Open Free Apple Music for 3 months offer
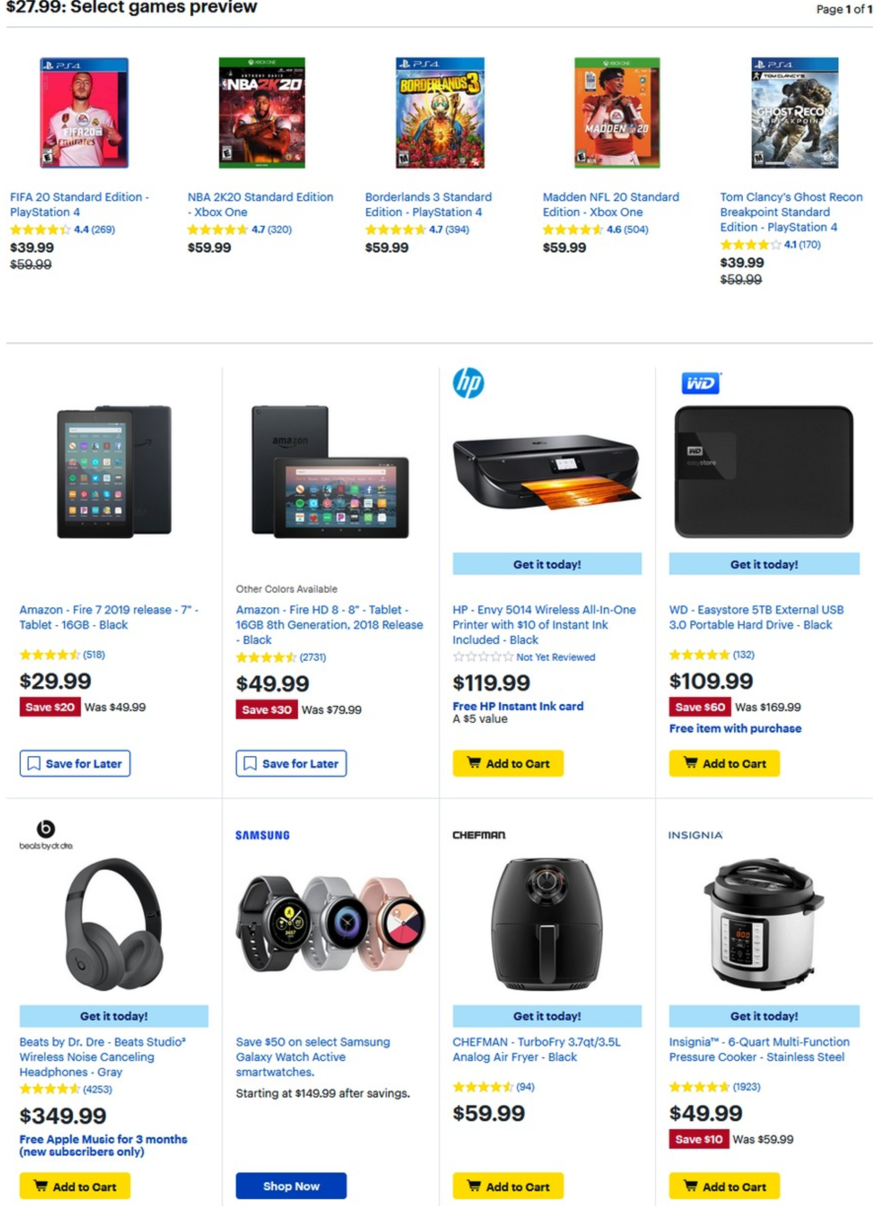The image size is (876, 1206). (x=103, y=1145)
